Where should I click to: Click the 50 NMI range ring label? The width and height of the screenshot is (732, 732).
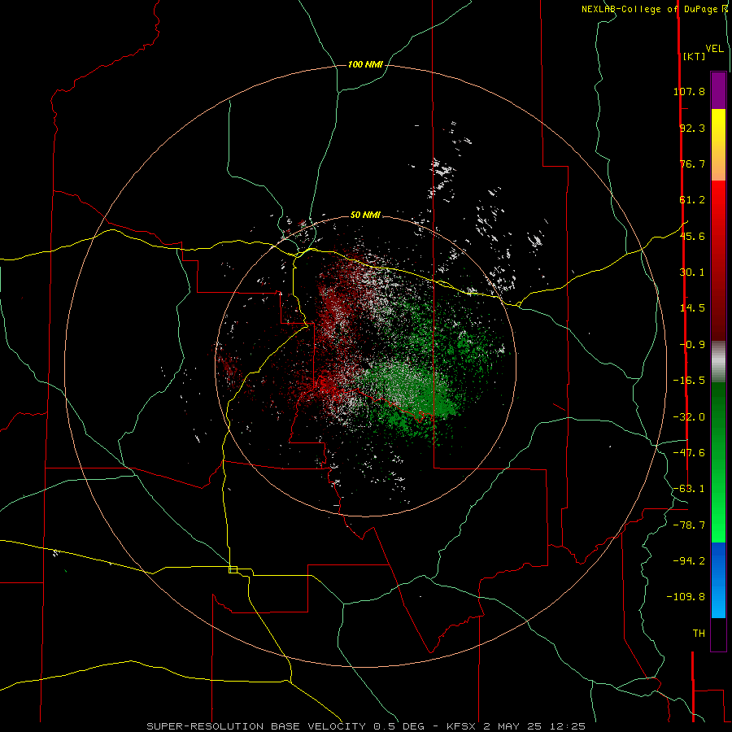coord(365,215)
